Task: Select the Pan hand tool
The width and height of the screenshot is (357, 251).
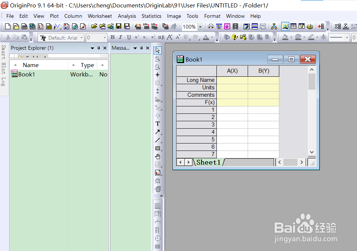Action: (x=158, y=156)
